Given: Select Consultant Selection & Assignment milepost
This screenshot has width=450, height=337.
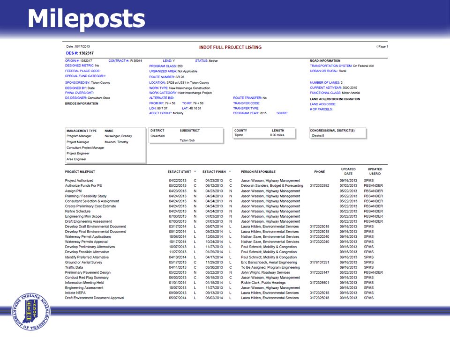Looking at the screenshot, I should click(x=92, y=201).
